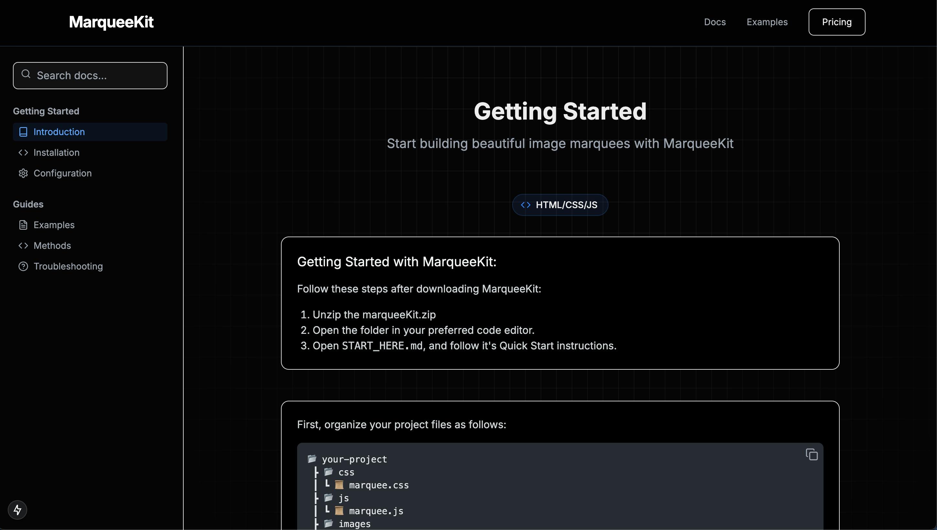
Task: Click the 'marquee.js' file name
Action: point(376,511)
